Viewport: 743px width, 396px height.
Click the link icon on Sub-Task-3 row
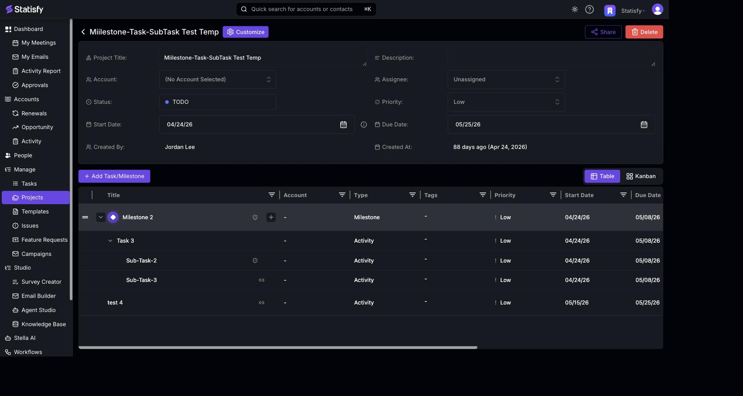pos(261,280)
